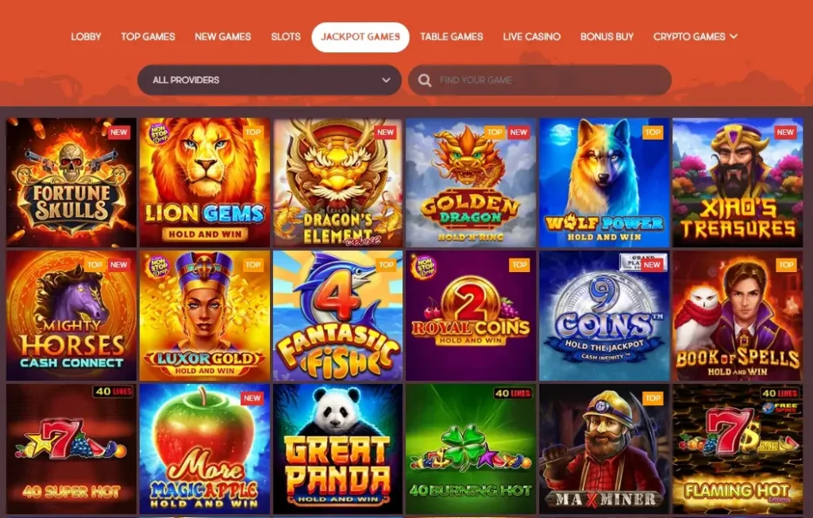The image size is (813, 518).
Task: Go to the Live Casino tab
Action: click(531, 36)
